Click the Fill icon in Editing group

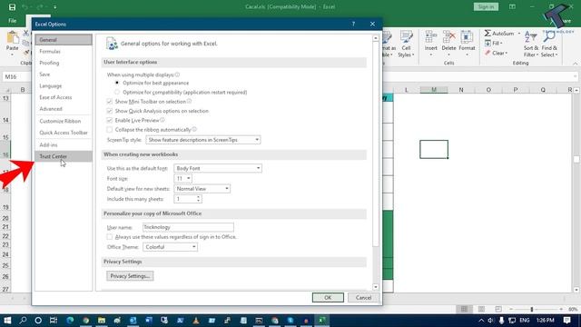tap(487, 44)
